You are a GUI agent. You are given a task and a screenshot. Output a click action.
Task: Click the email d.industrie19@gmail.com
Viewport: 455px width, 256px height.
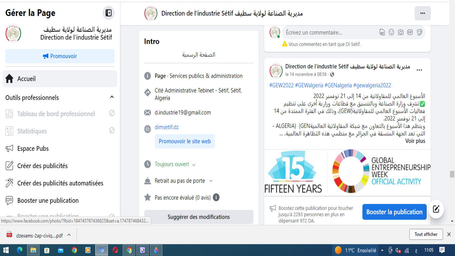click(183, 113)
